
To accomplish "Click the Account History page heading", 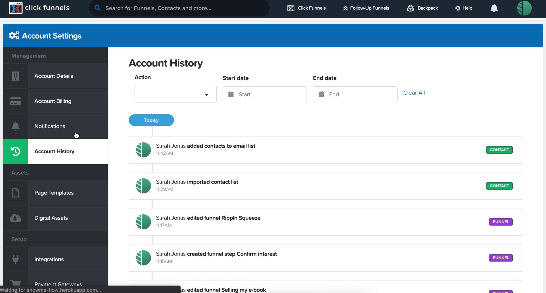I will [x=166, y=63].
